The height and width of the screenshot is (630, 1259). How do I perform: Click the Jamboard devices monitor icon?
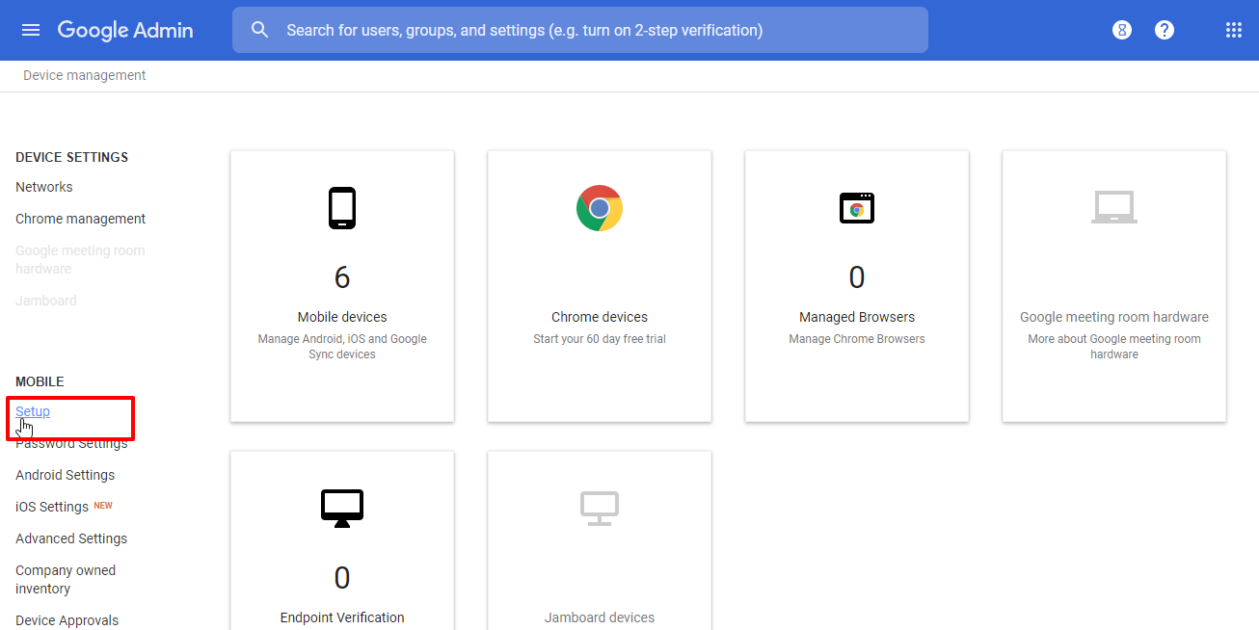click(600, 509)
